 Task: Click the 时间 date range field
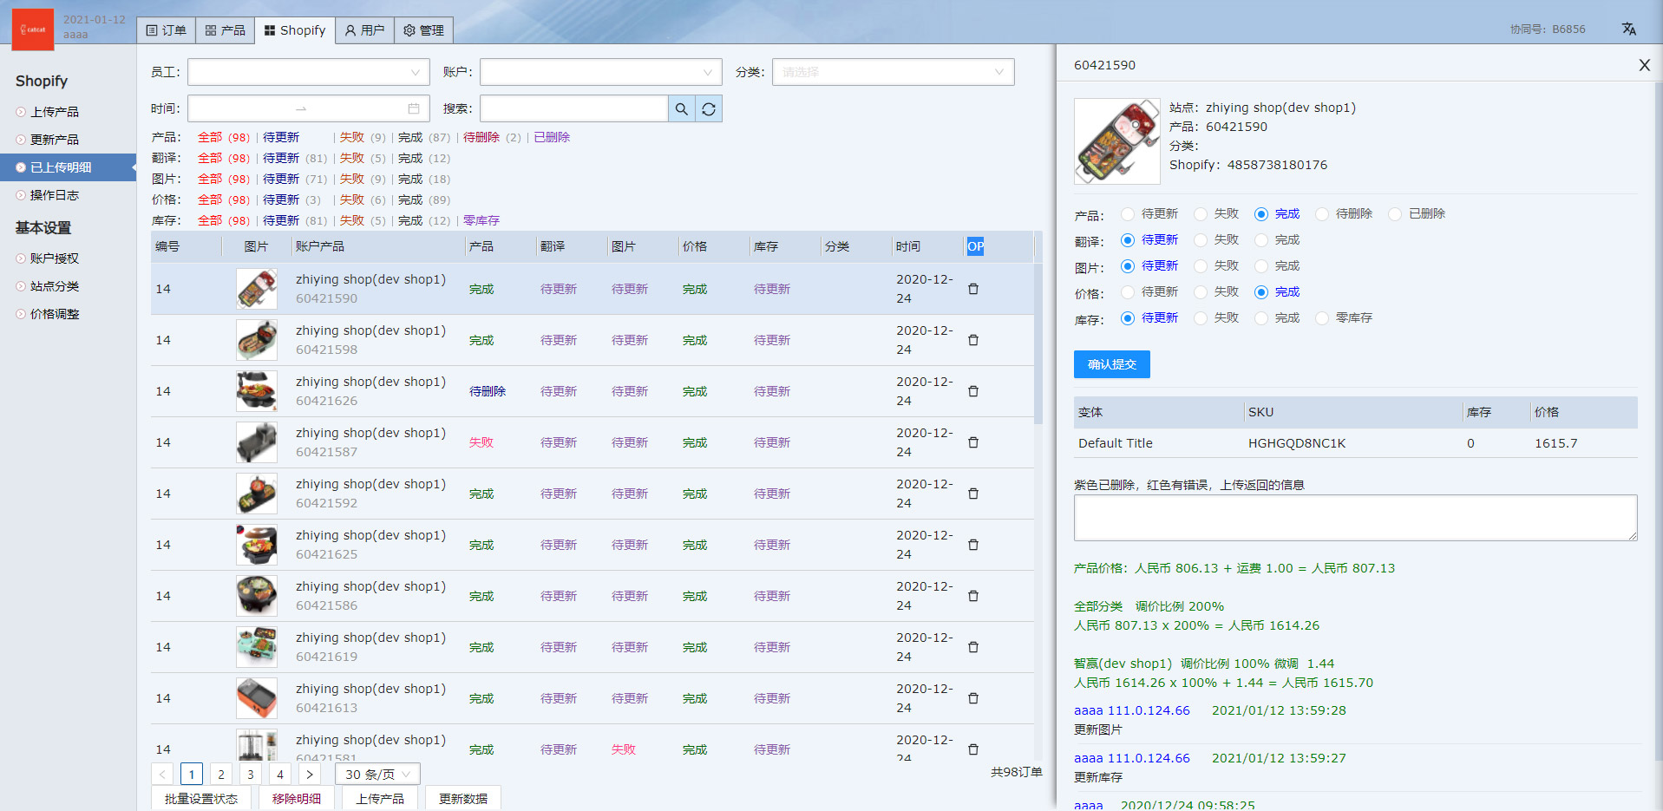[309, 108]
